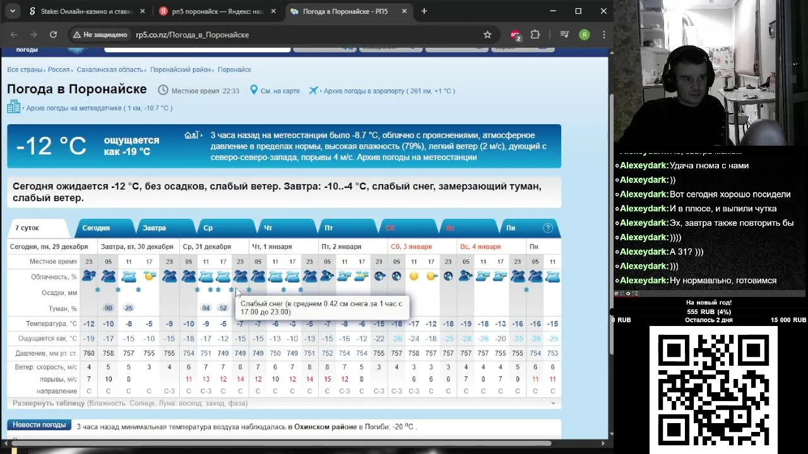
Task: Click the date header 'Сб, 3 января'
Action: click(411, 247)
